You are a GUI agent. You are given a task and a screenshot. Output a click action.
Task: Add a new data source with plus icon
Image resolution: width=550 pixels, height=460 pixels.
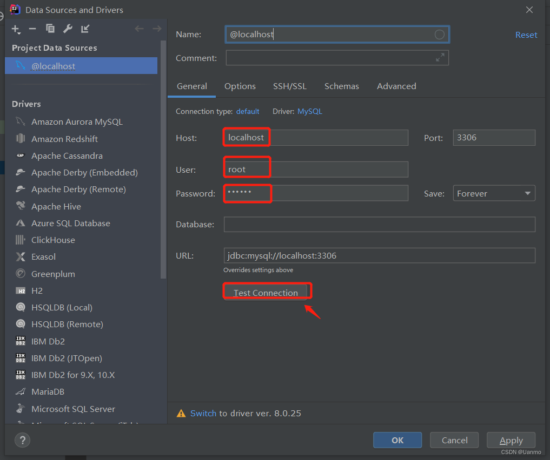(16, 29)
